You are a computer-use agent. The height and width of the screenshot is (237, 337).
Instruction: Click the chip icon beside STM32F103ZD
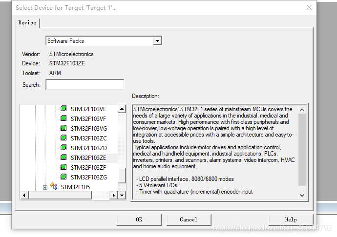click(x=63, y=147)
